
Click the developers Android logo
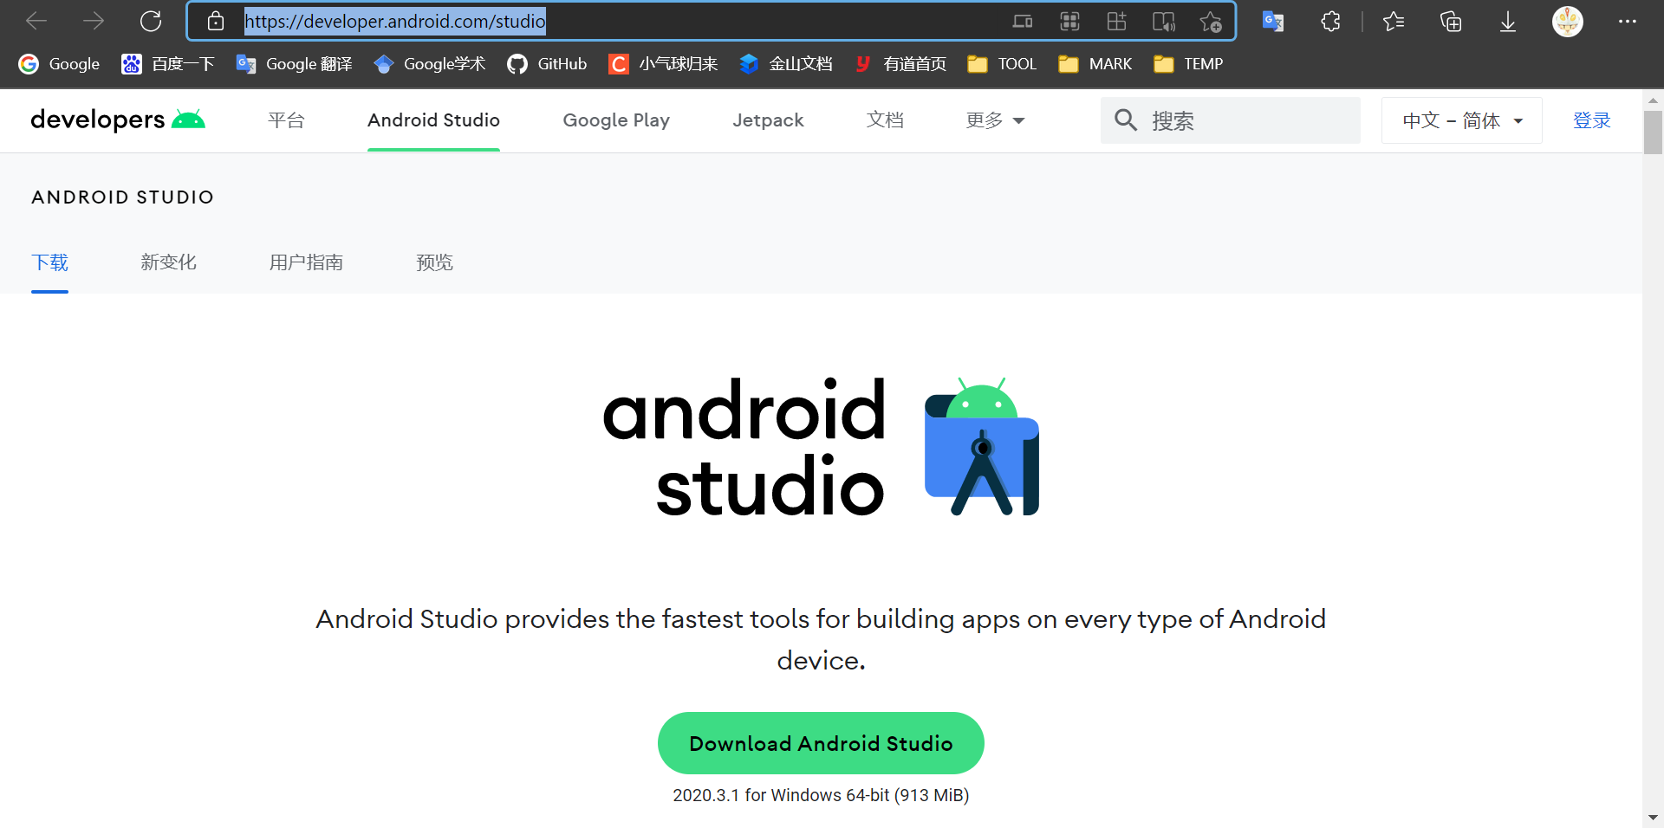click(x=118, y=120)
